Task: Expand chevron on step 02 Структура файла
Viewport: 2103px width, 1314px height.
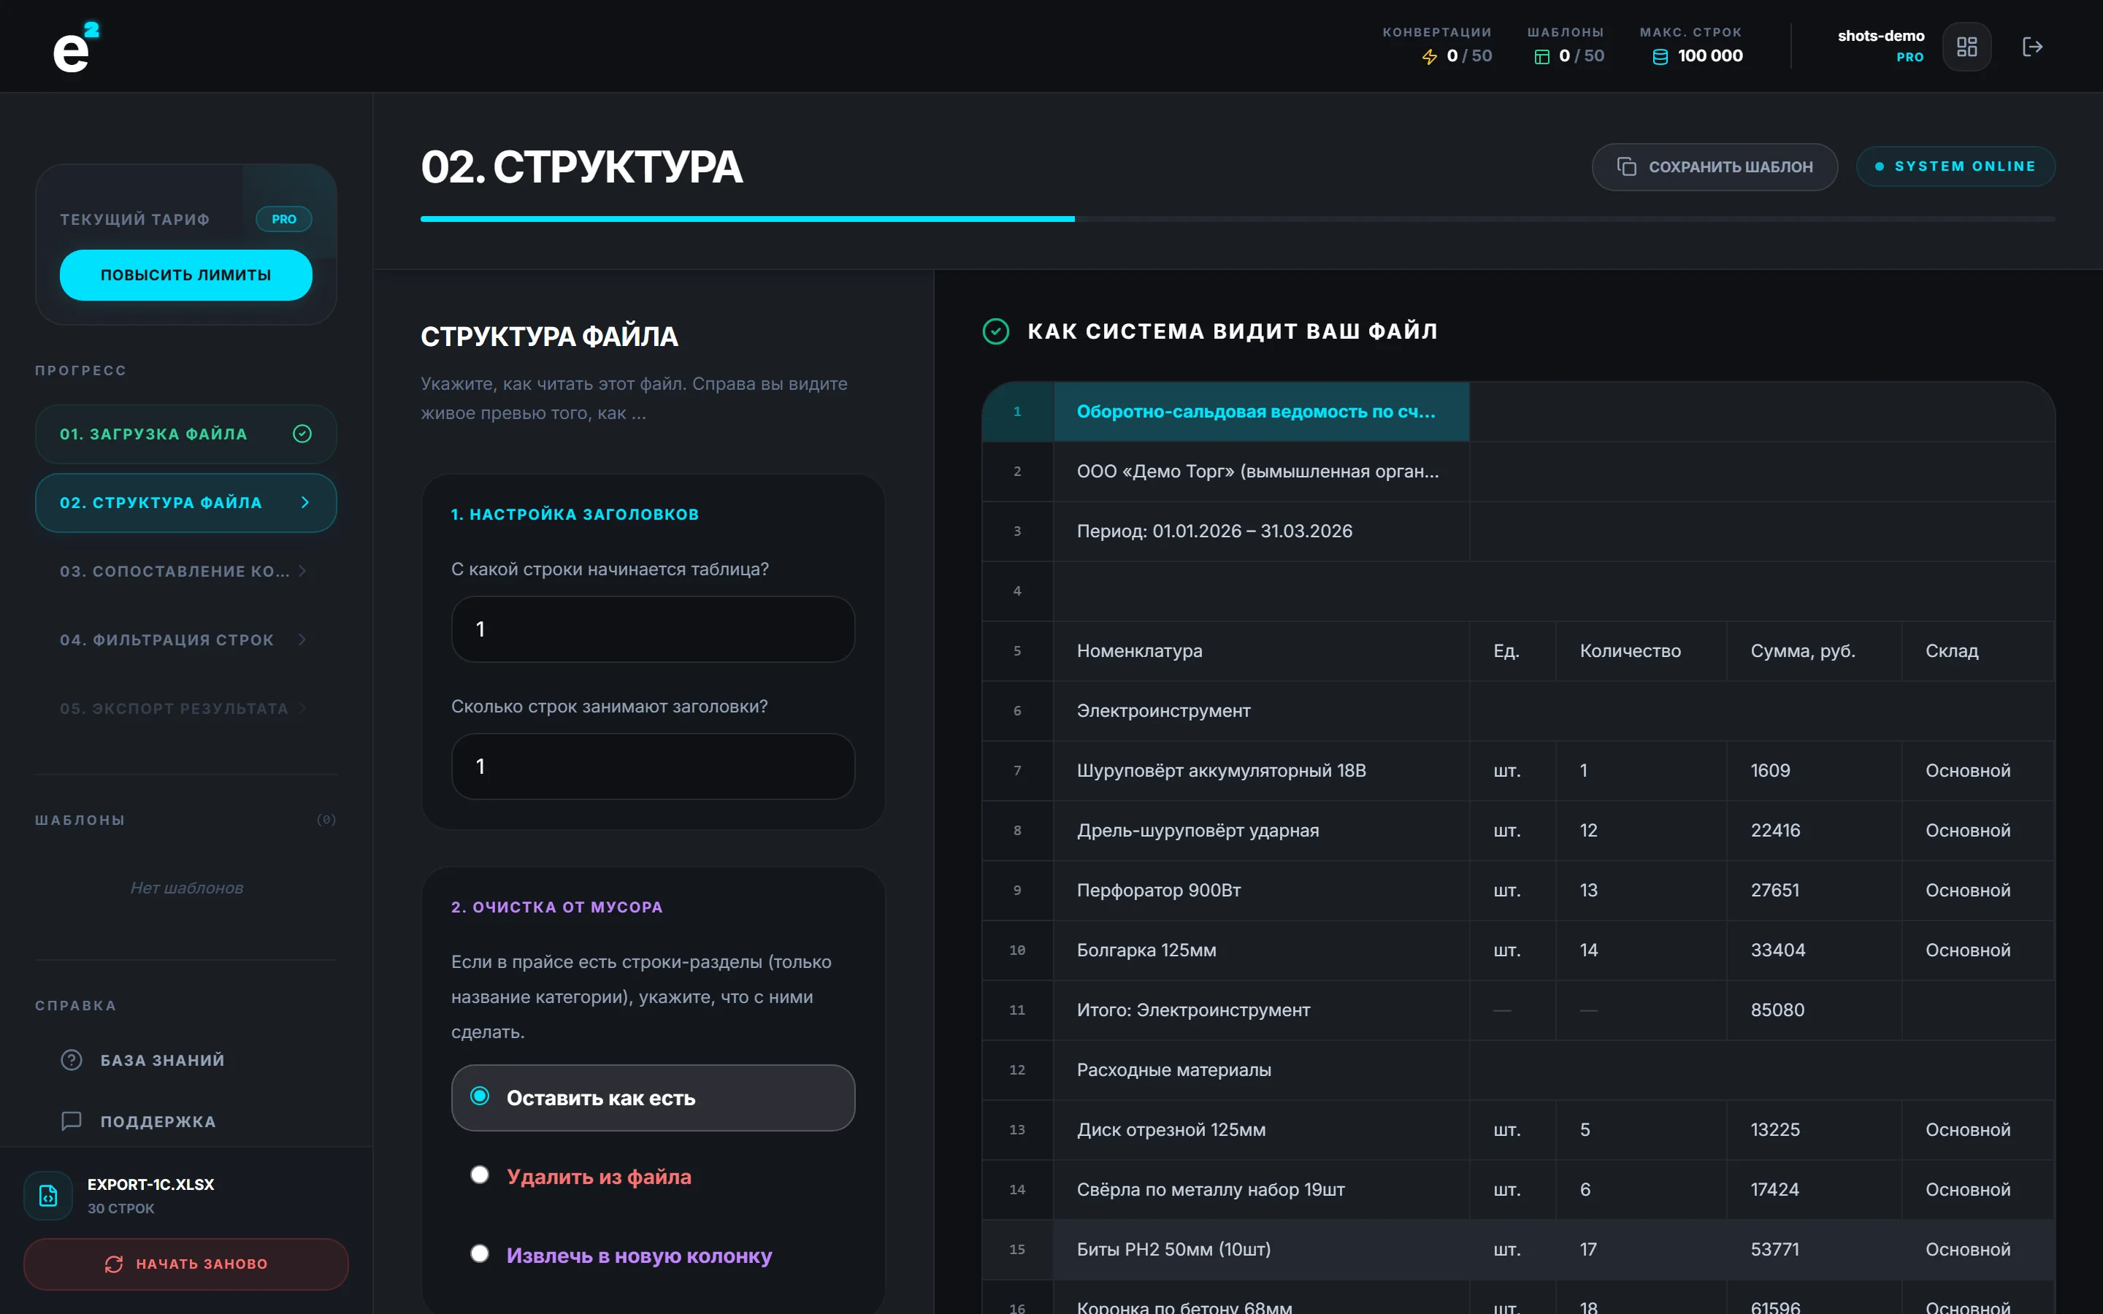Action: coord(305,502)
